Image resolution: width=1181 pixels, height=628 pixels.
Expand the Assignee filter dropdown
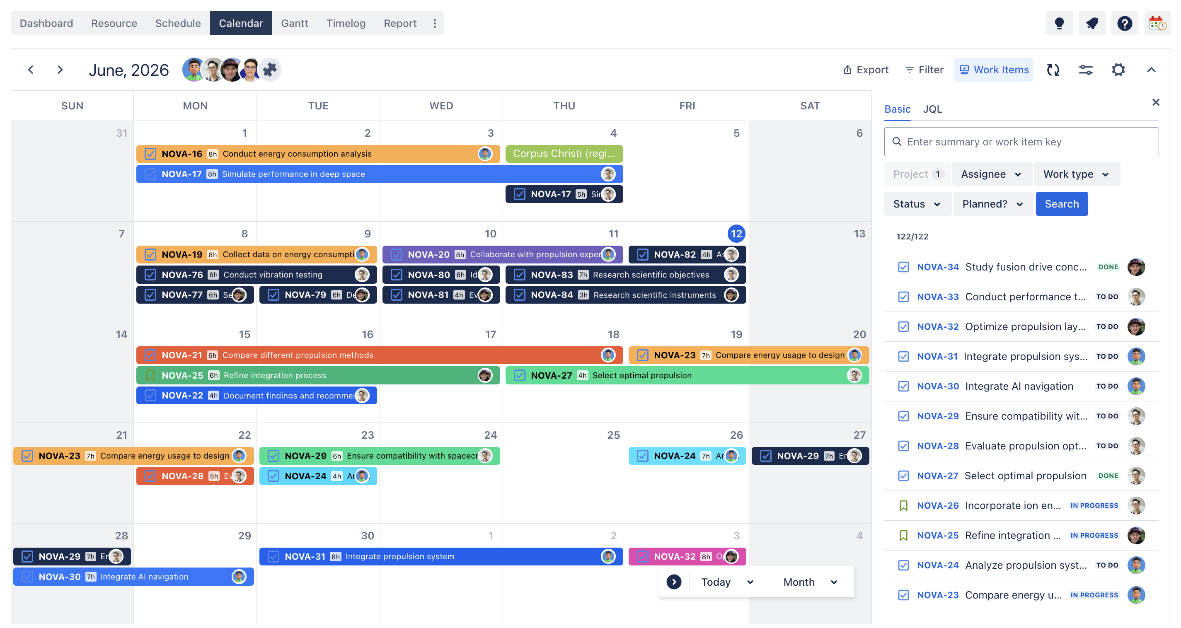(991, 174)
